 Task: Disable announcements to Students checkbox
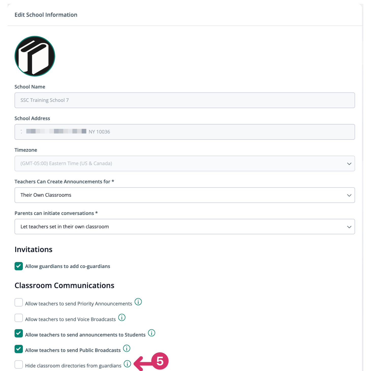[x=19, y=333]
